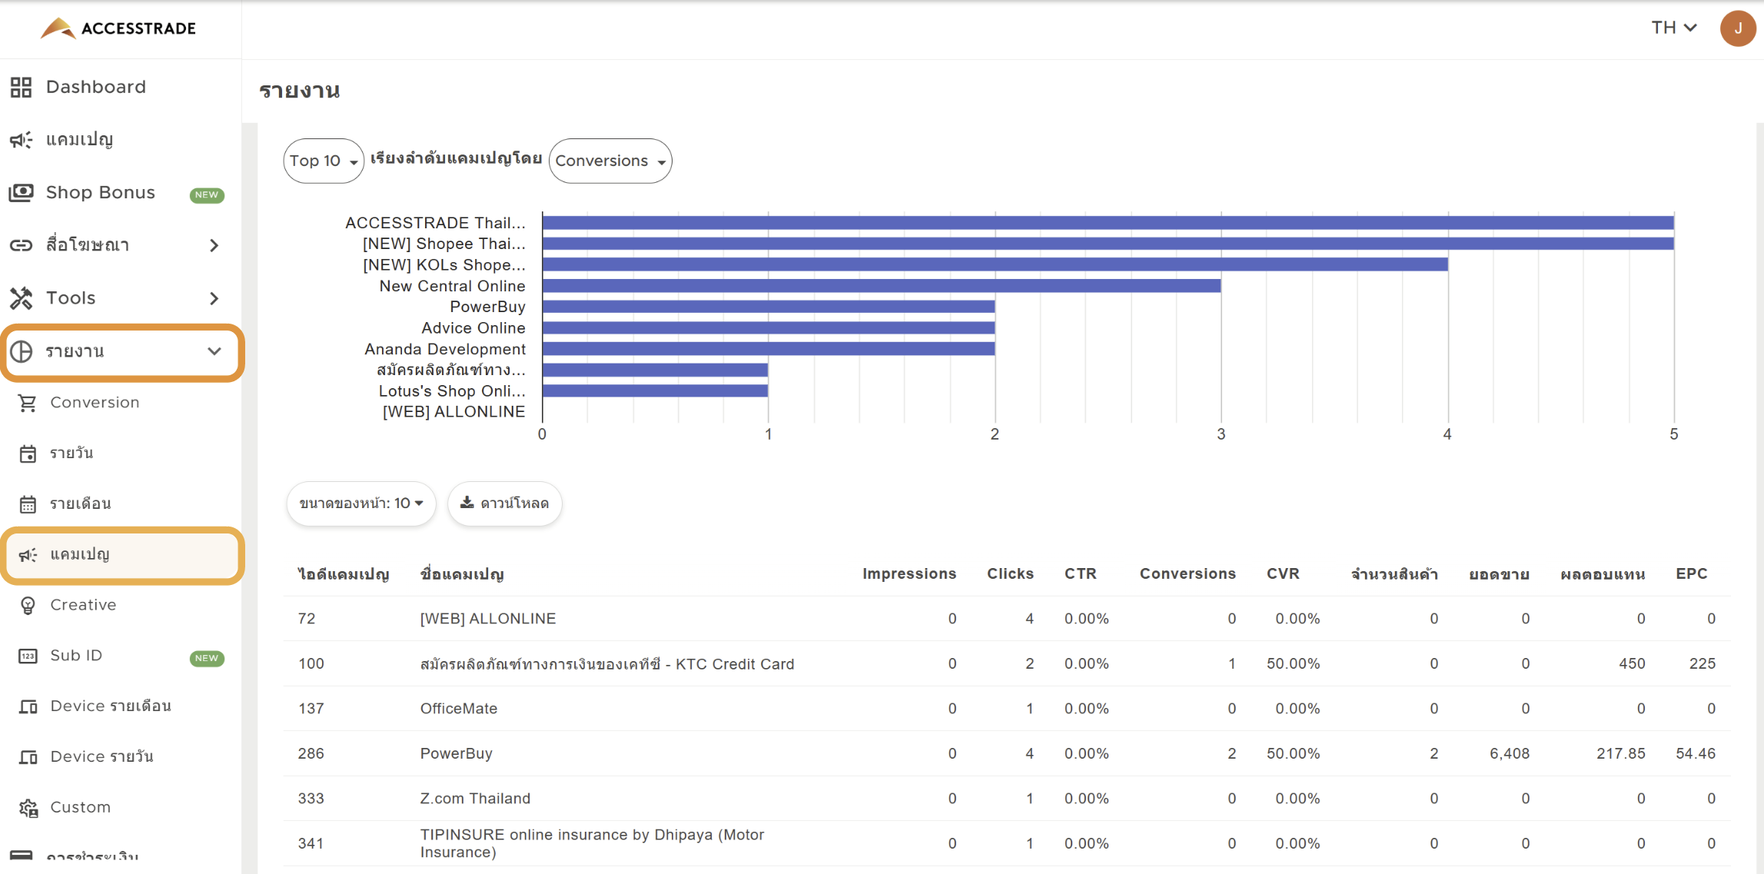The image size is (1764, 874).
Task: Click PowerBuy campaign name in table
Action: coord(456,753)
